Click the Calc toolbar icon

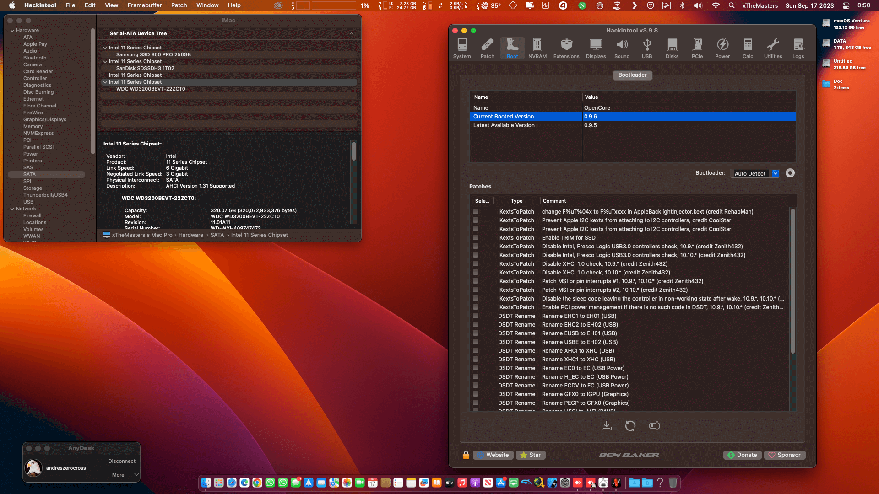pos(748,48)
